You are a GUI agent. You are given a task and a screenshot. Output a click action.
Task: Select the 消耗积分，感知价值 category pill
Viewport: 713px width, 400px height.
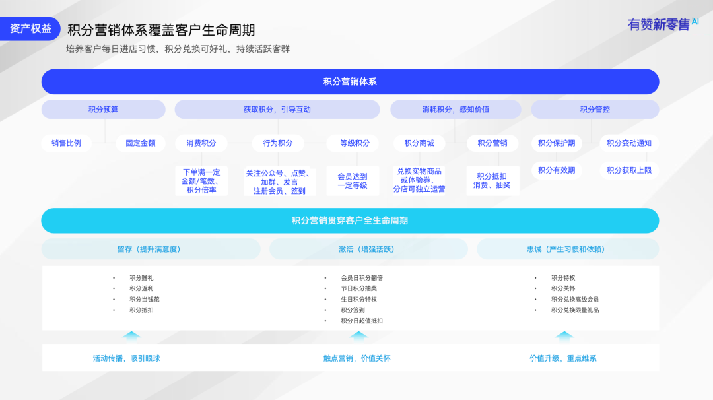(x=456, y=110)
